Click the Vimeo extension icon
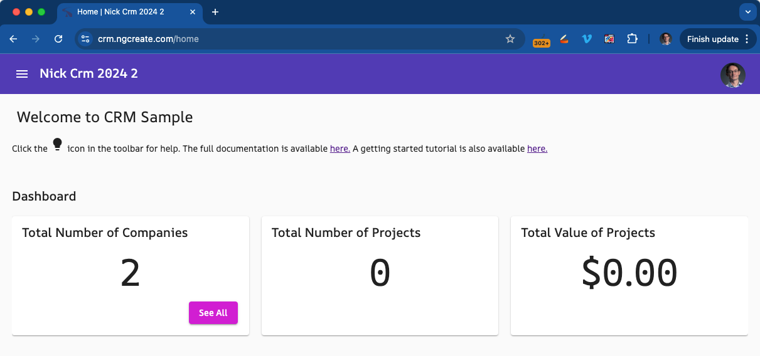Screen dimensions: 760x356 (x=587, y=39)
